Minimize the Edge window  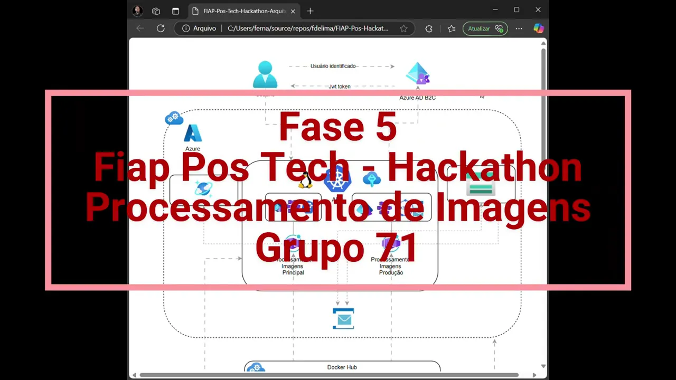495,9
